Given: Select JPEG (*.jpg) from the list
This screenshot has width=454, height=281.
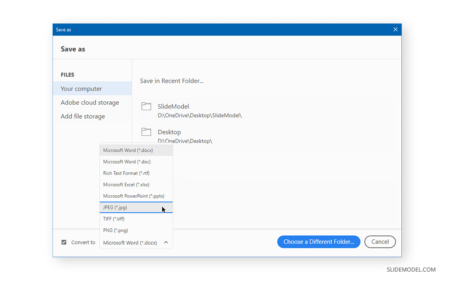Looking at the screenshot, I should pos(136,207).
